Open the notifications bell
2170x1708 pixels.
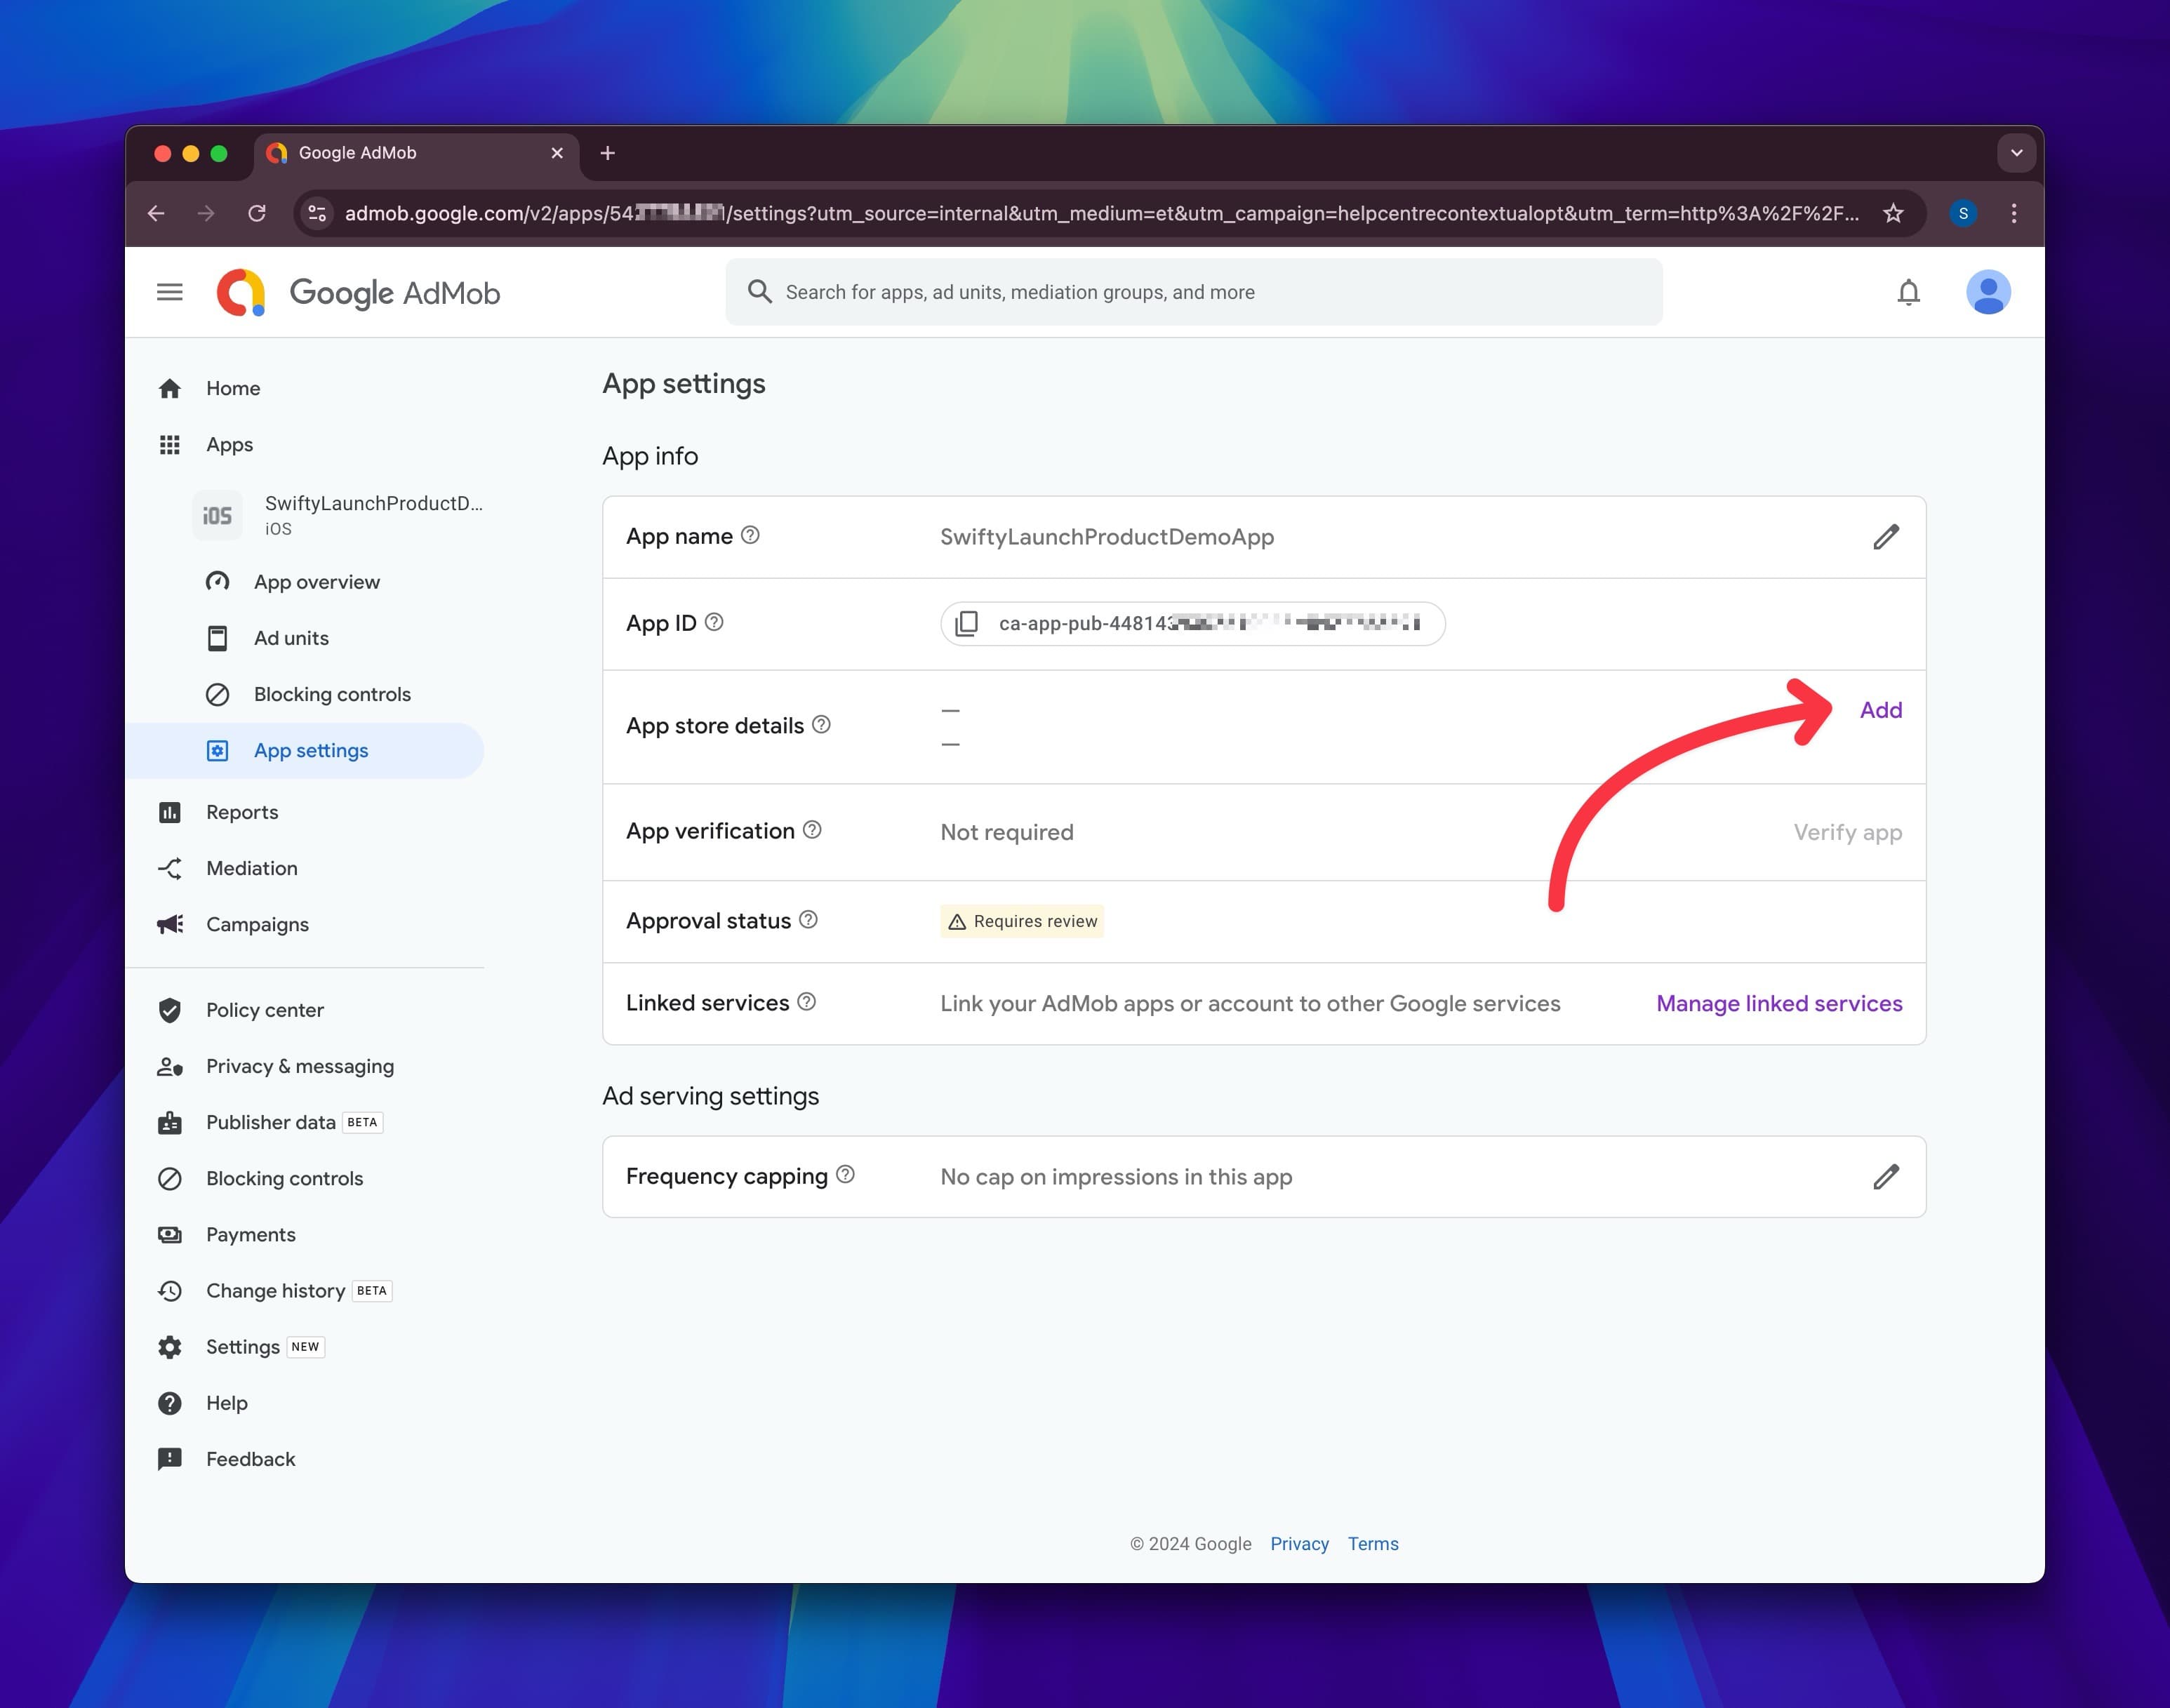coord(1908,292)
